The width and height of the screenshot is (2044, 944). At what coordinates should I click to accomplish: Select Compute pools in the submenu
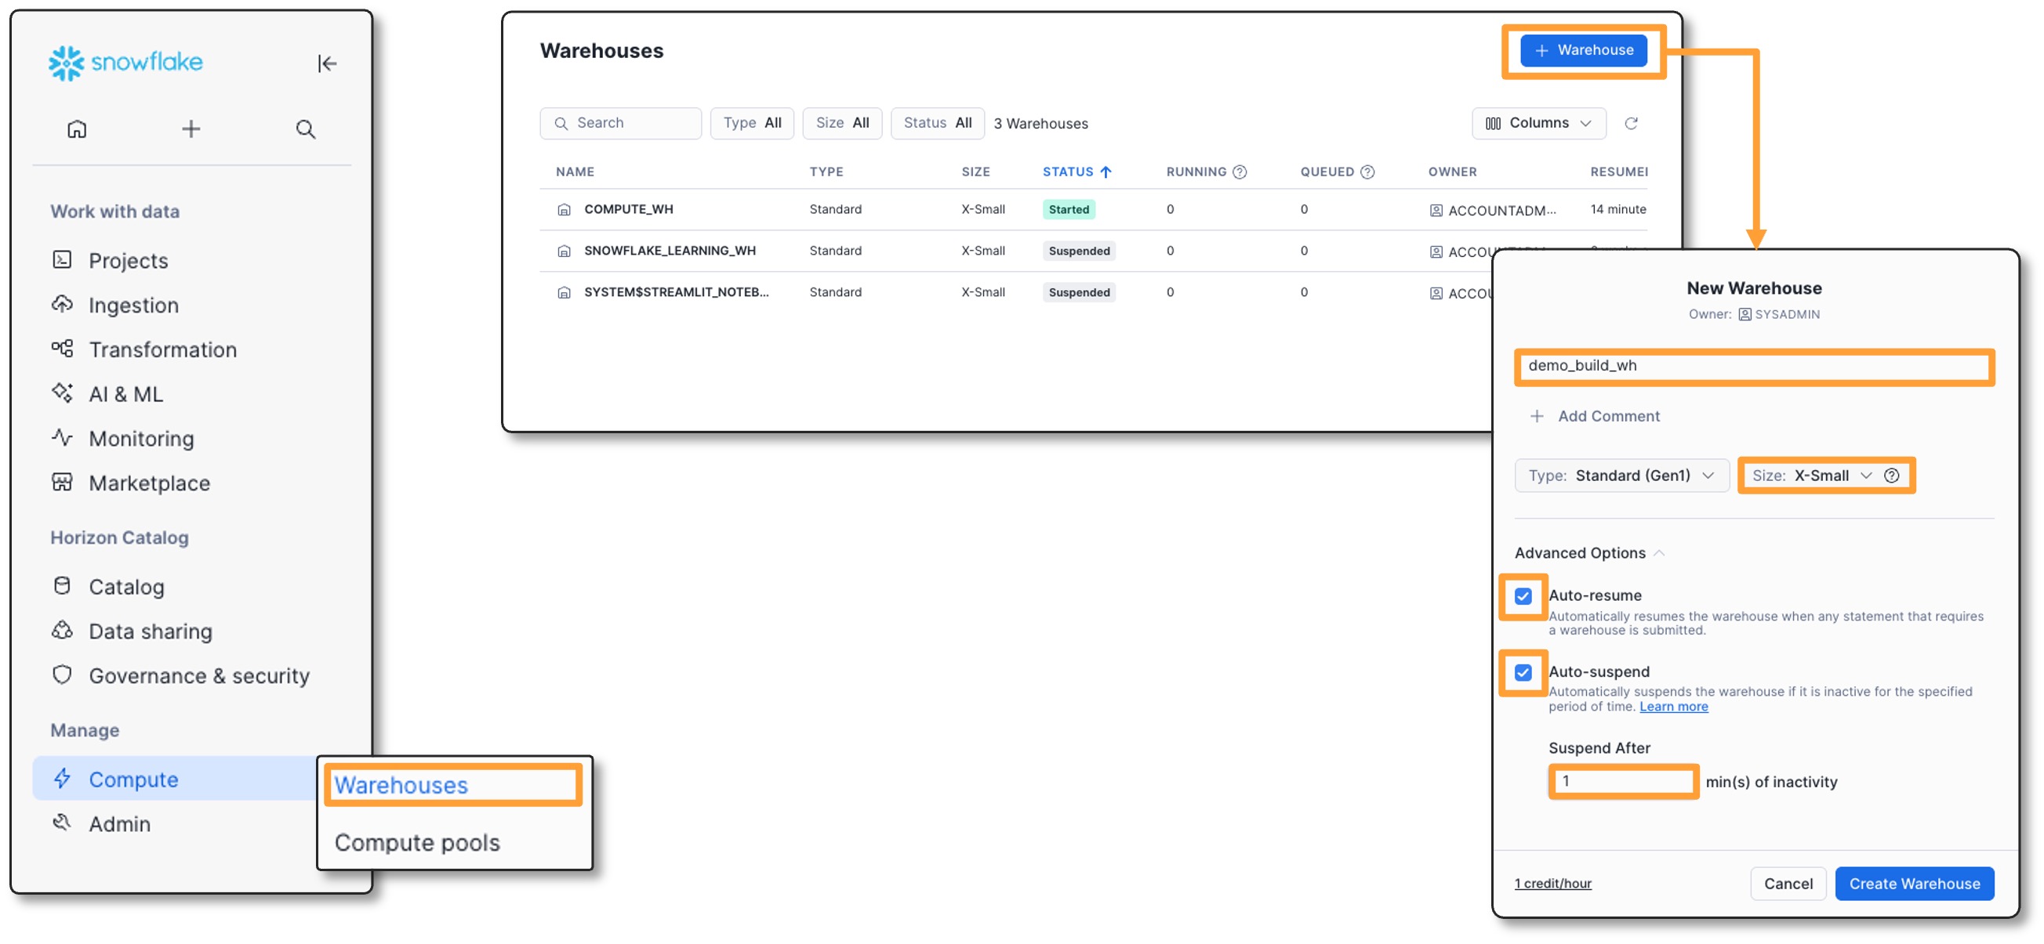416,842
